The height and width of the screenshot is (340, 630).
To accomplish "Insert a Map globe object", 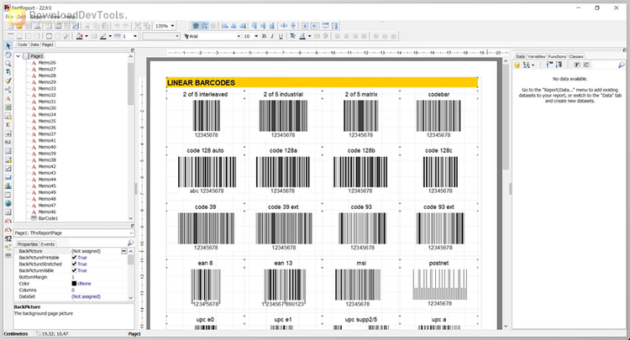I will point(8,203).
